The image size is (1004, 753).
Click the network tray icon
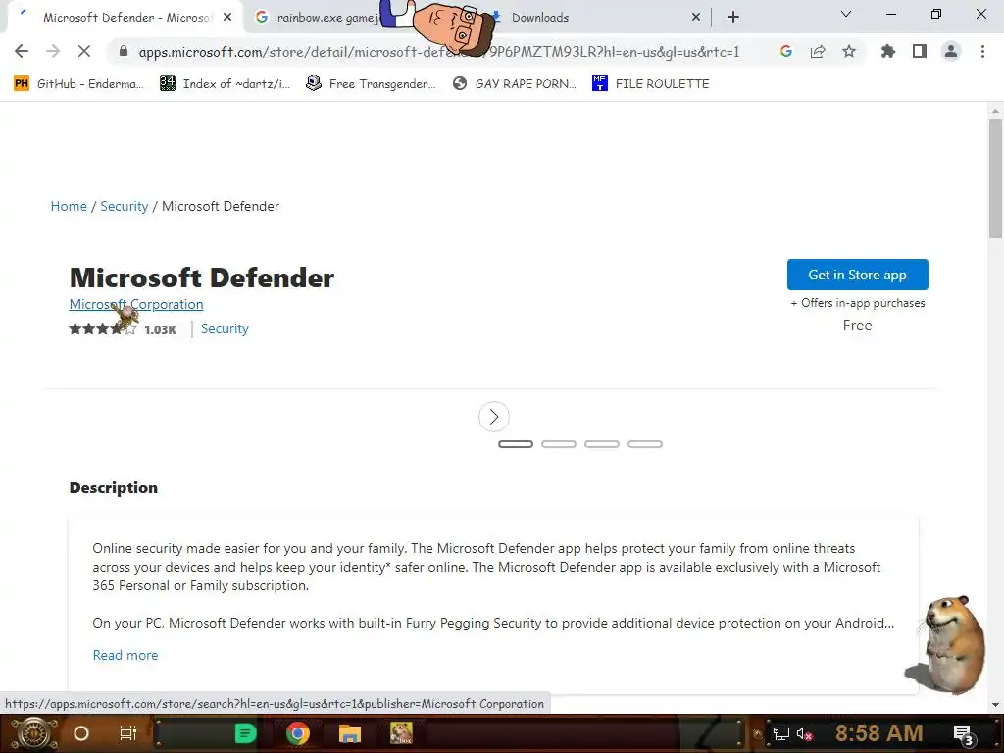tap(781, 733)
